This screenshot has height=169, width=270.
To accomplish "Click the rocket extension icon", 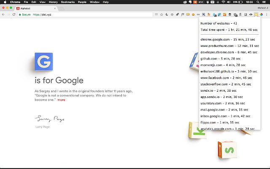I will point(177,14).
